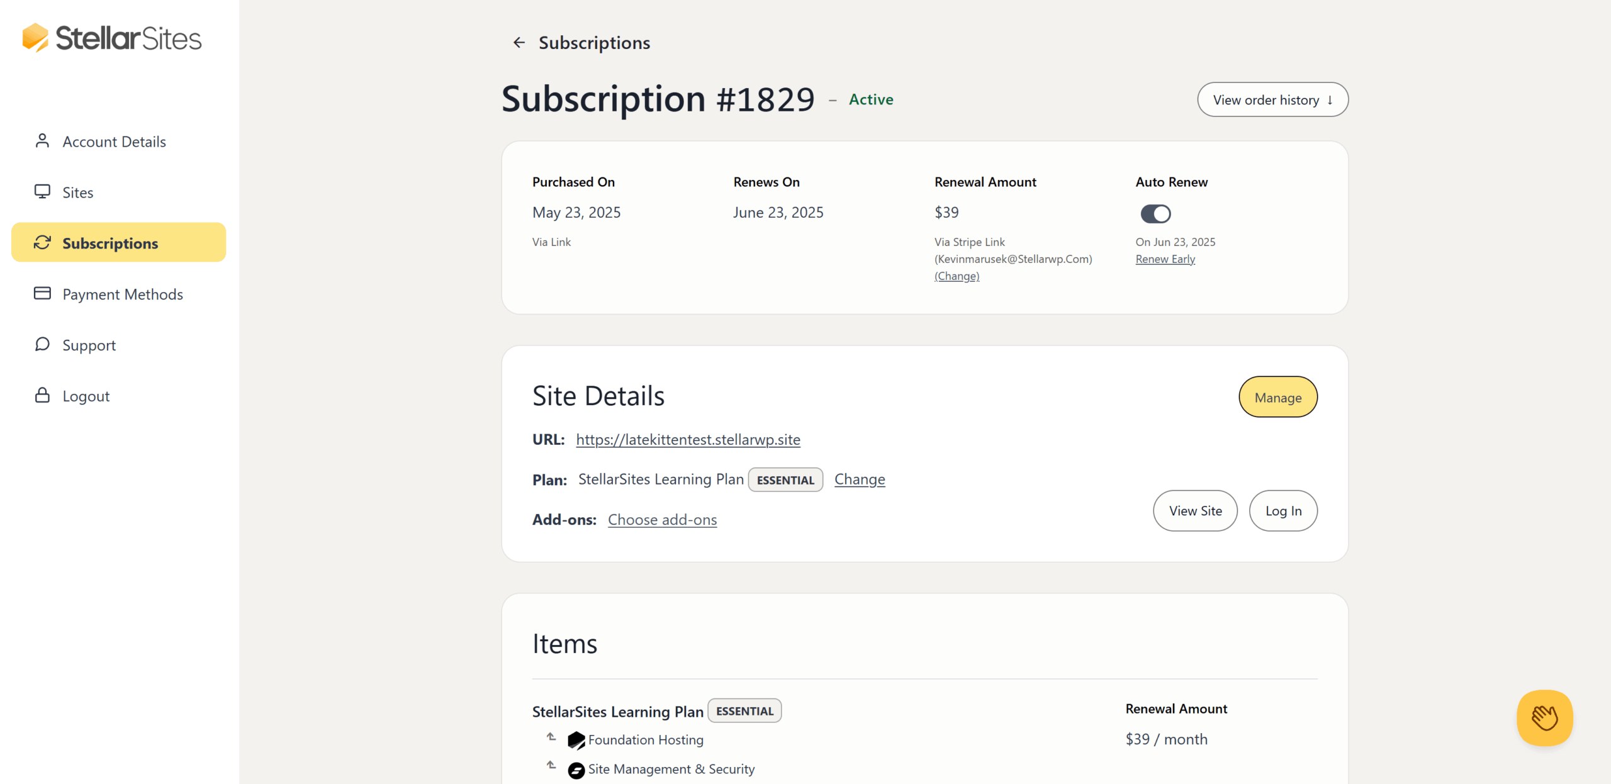Click the Support chat bubble icon
This screenshot has height=784, width=1611.
point(42,344)
